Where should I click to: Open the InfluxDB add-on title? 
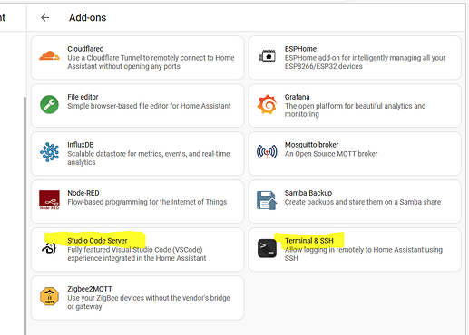(81, 145)
